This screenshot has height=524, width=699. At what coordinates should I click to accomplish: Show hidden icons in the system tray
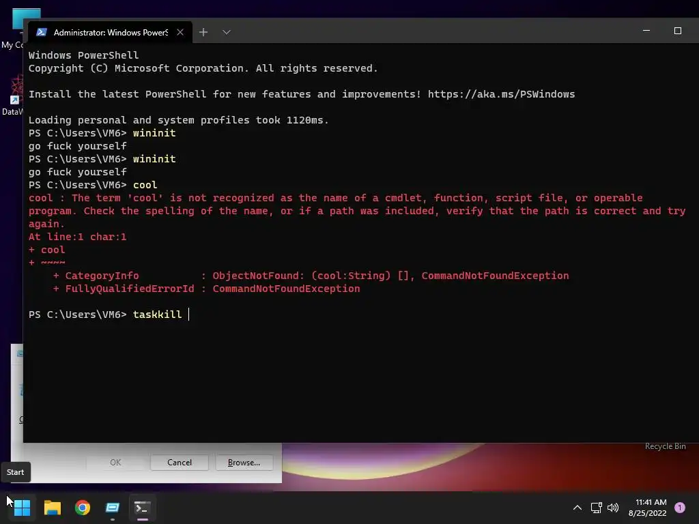[x=577, y=508]
